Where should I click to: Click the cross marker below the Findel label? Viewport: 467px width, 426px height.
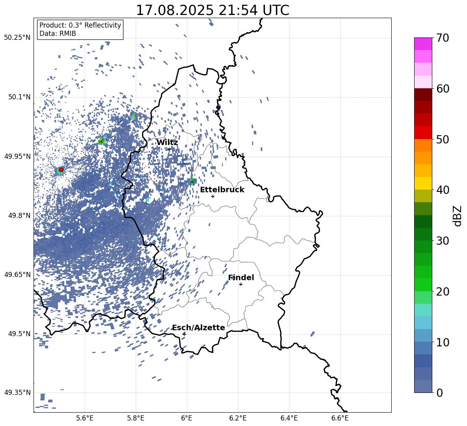click(x=241, y=285)
